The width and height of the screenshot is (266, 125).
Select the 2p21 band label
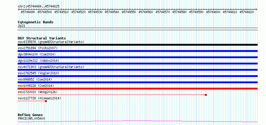coord(22,26)
